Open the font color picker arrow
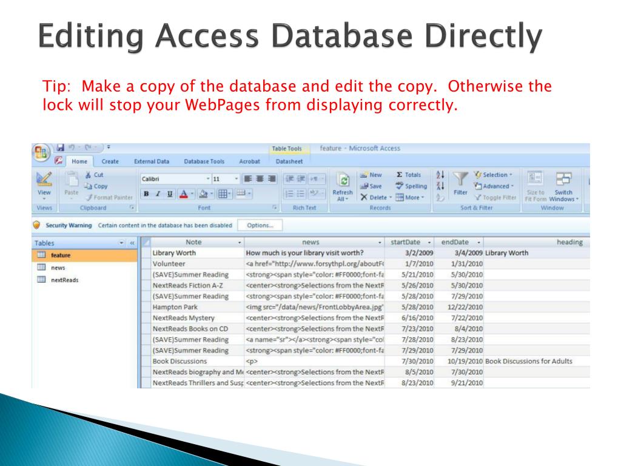The image size is (621, 466). point(192,194)
